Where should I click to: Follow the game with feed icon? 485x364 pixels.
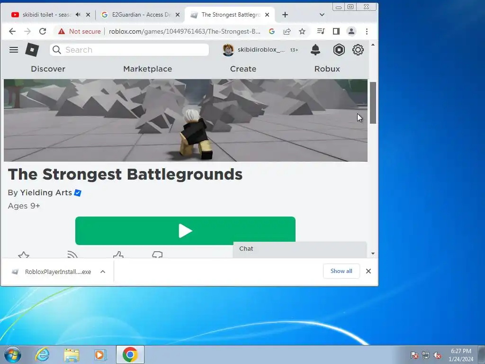tap(72, 255)
